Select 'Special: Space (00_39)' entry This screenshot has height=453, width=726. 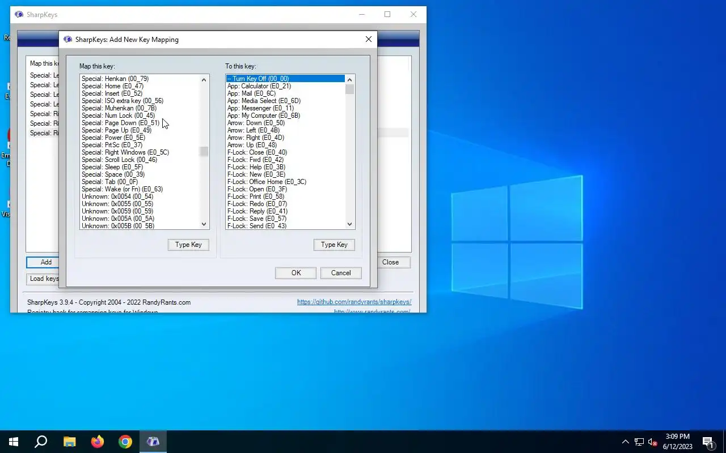tap(140, 174)
